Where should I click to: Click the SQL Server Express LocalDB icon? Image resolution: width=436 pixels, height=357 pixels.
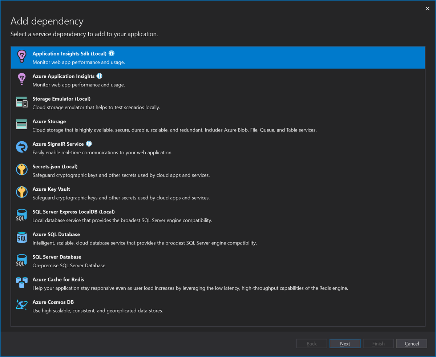coord(21,215)
